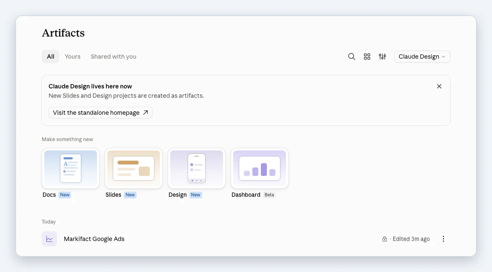This screenshot has width=492, height=272.
Task: Create a new Design artifact thumbnail
Action: point(197,168)
